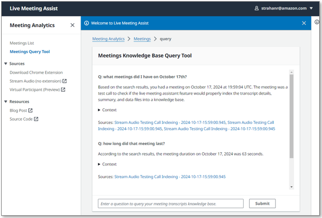Click 'Q: what meetings did I have' question text
Image resolution: width=322 pixels, height=218 pixels.
tap(142, 77)
